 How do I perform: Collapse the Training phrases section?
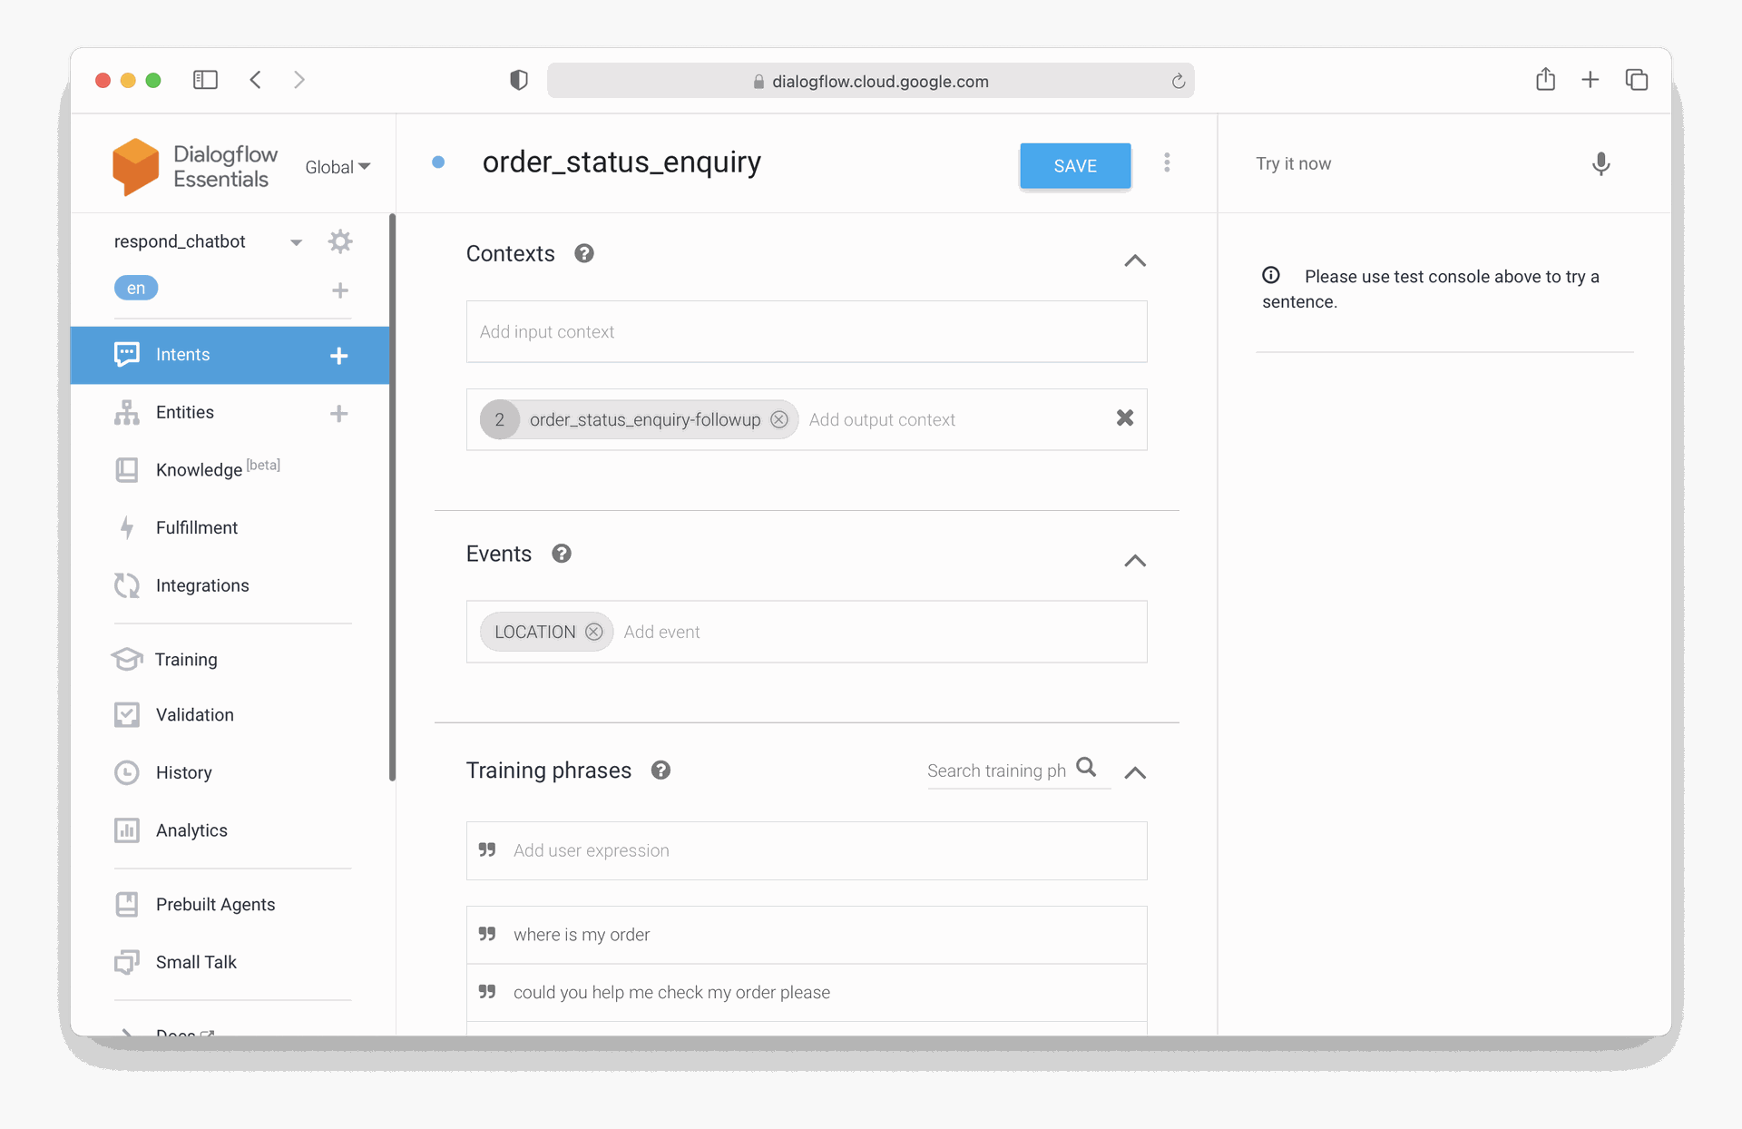click(1134, 773)
